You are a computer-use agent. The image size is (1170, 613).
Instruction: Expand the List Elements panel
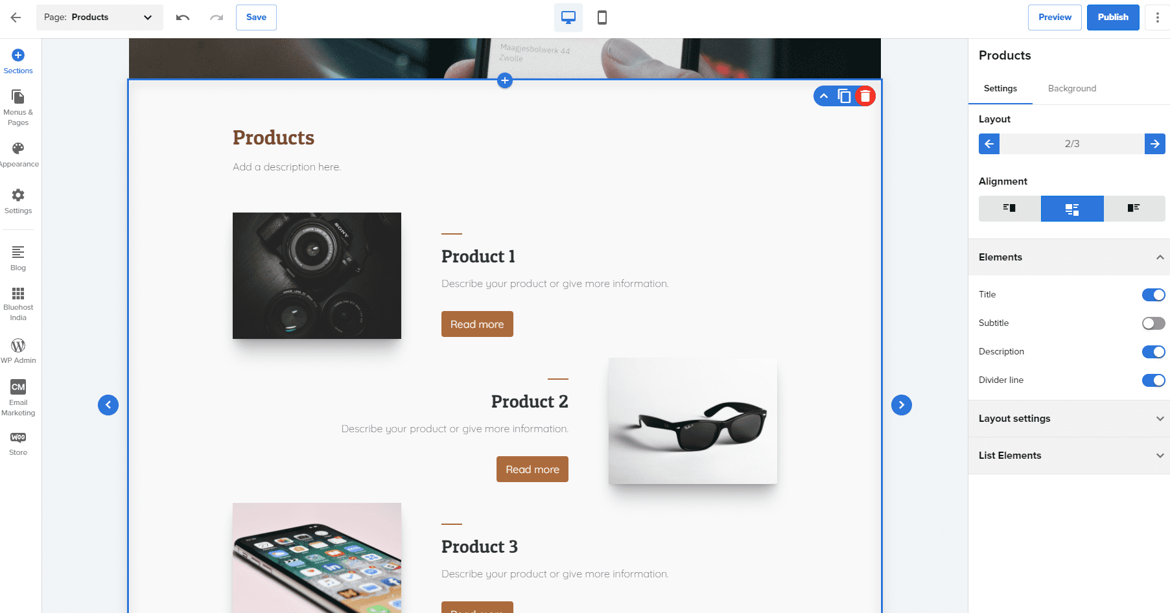coord(1069,456)
